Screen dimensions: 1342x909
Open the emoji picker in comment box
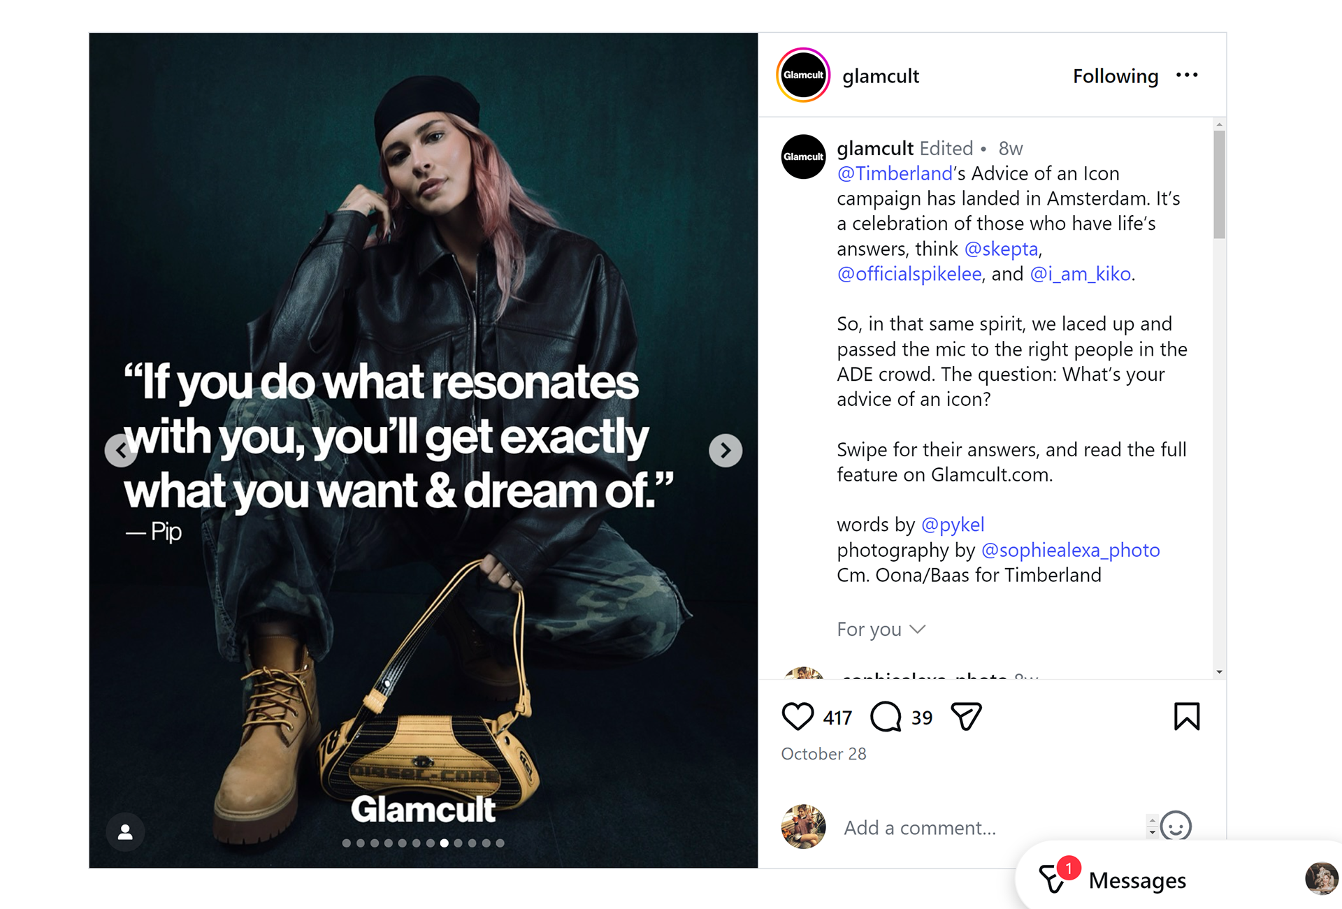(x=1176, y=827)
